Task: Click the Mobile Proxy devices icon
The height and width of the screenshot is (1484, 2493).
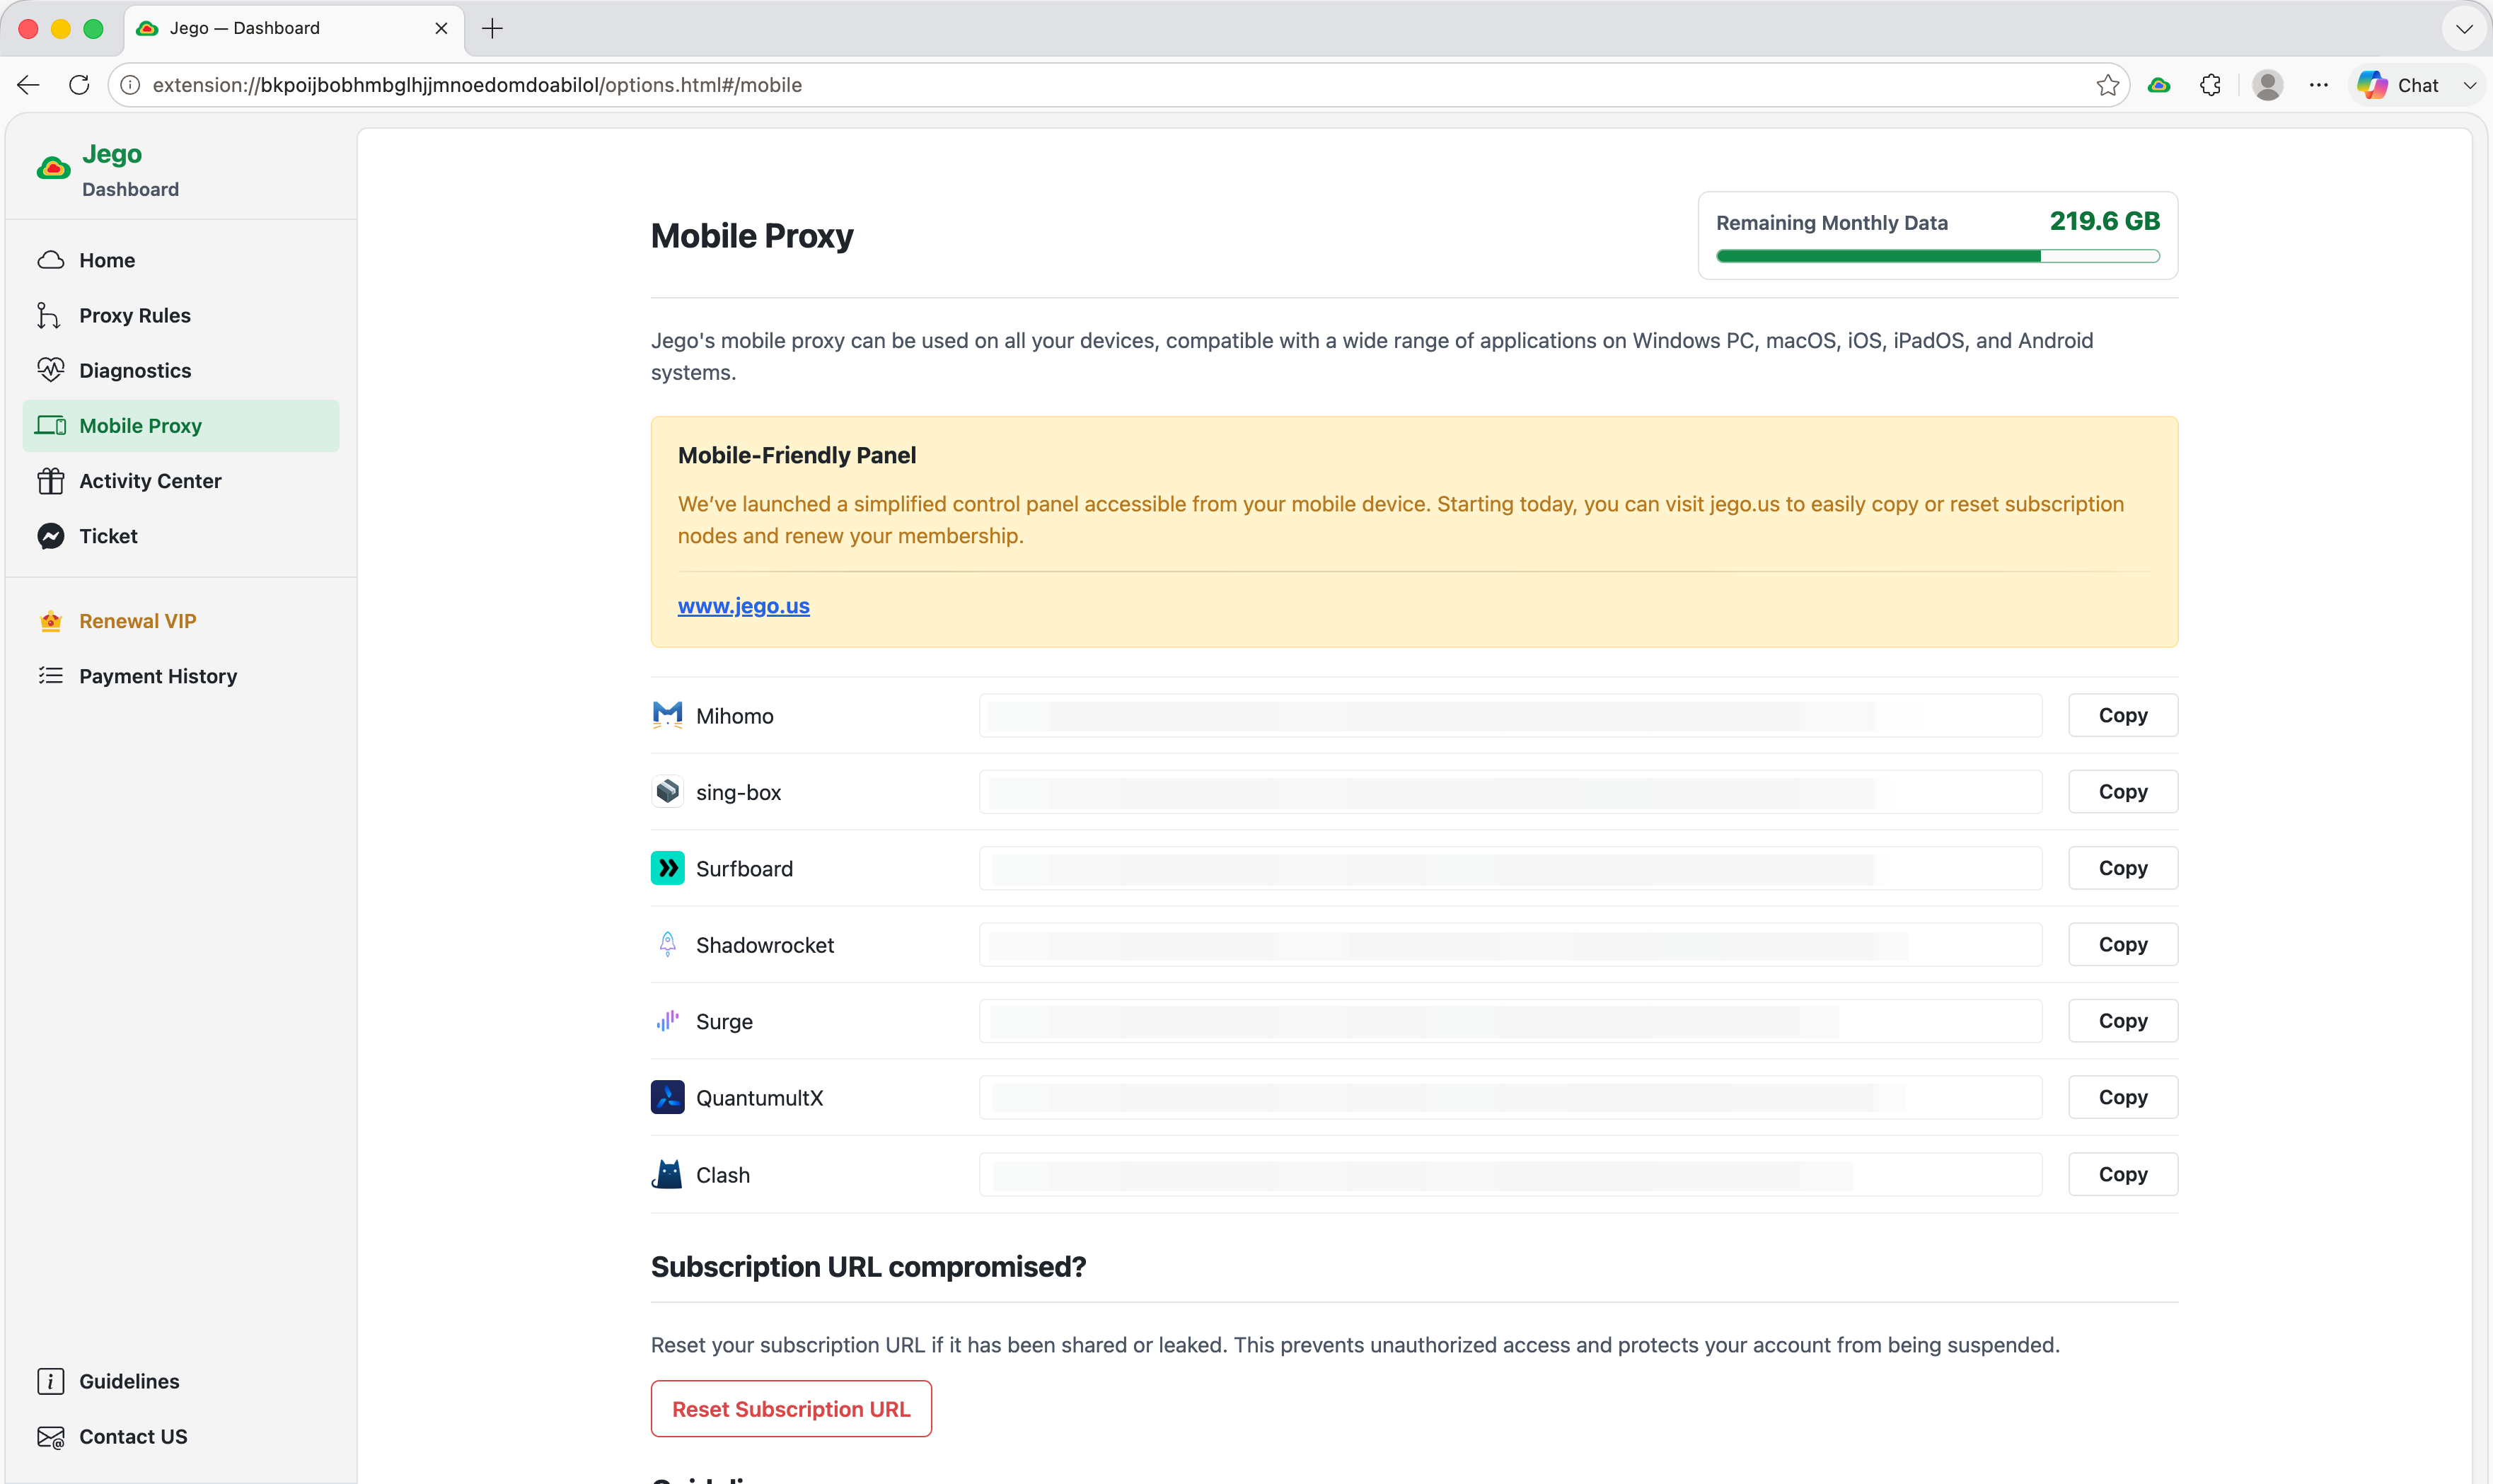Action: pyautogui.click(x=51, y=426)
